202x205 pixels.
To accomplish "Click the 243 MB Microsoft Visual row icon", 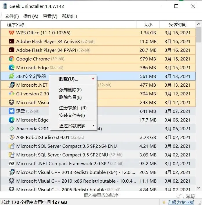I will pos(12,102).
